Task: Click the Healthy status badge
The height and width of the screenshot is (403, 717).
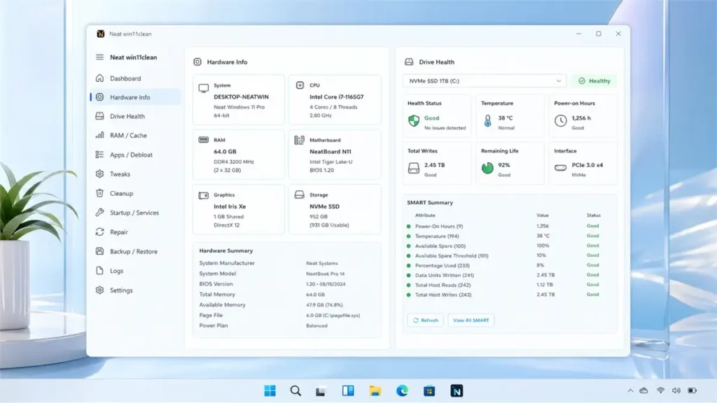Action: pos(593,80)
